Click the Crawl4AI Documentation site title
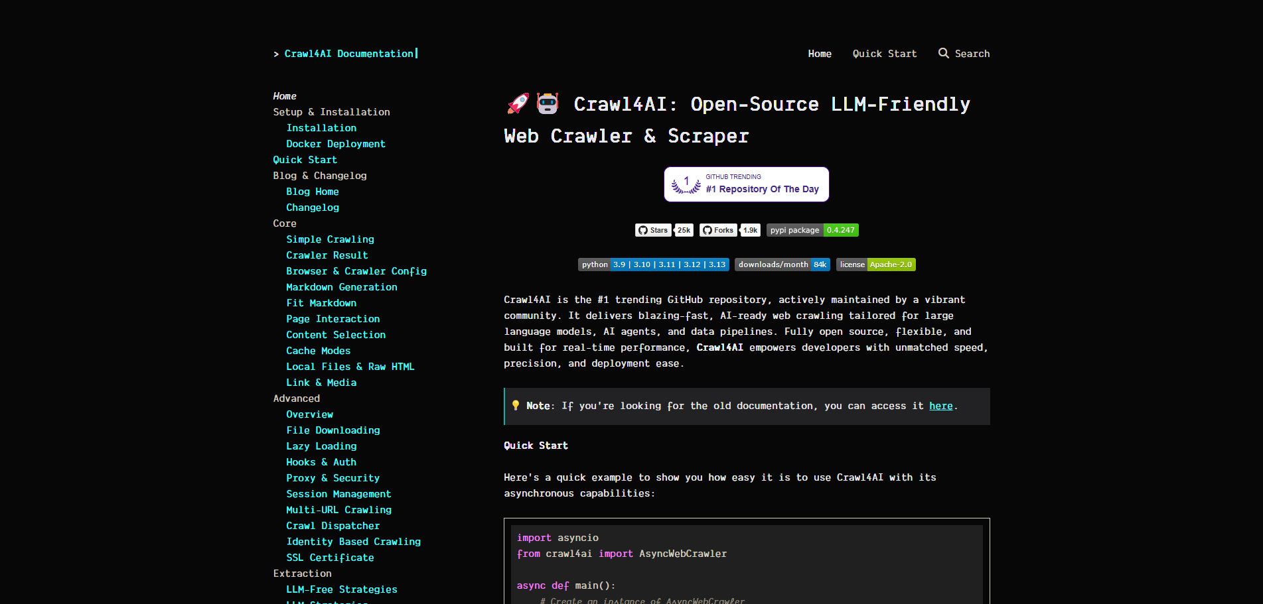Viewport: 1263px width, 604px height. tap(348, 54)
